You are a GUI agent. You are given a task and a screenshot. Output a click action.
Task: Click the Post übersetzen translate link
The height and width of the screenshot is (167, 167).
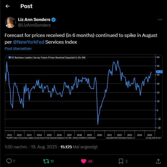point(18,49)
